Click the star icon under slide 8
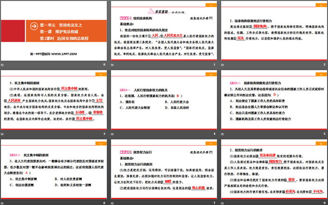Viewport: 328px width, 205px height. coord(223,203)
